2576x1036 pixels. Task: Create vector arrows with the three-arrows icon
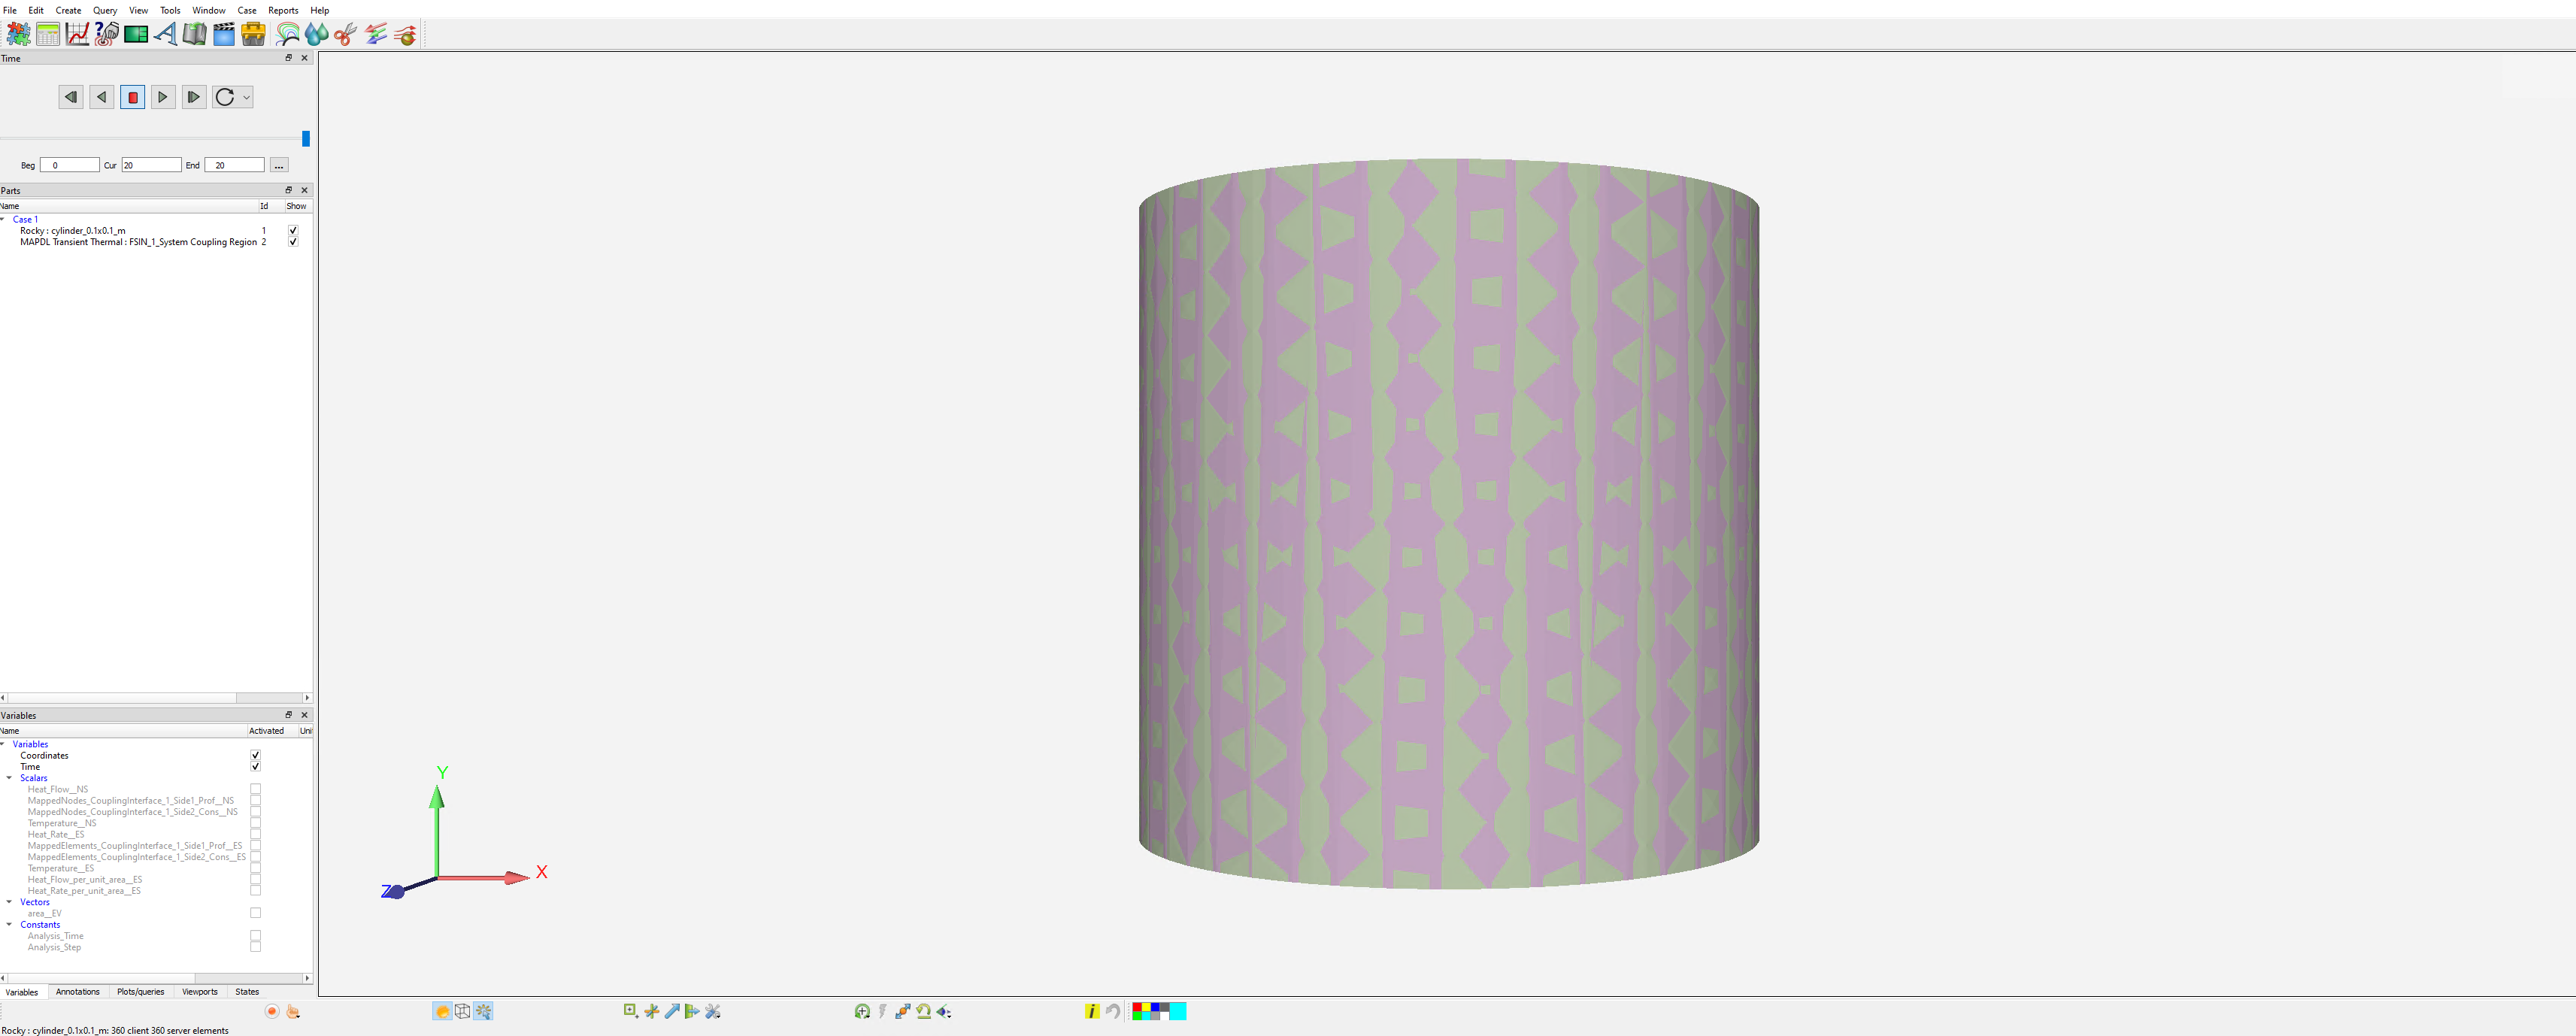376,34
